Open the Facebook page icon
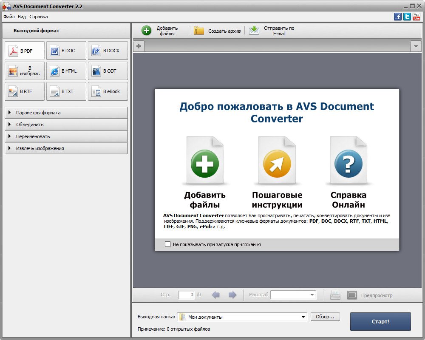 [x=398, y=17]
